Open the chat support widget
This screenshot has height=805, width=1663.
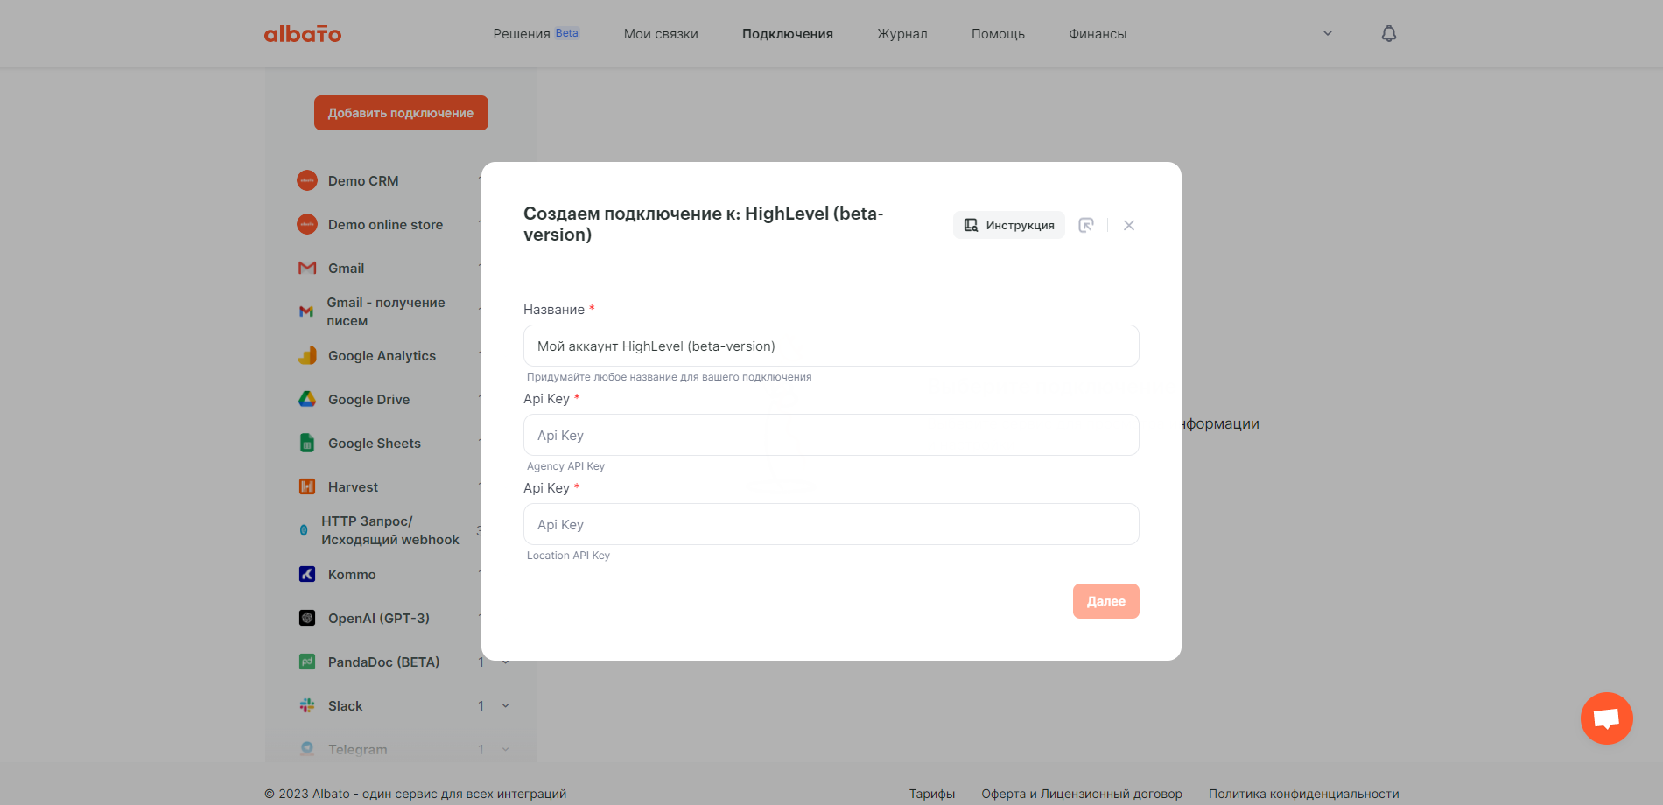(x=1606, y=718)
